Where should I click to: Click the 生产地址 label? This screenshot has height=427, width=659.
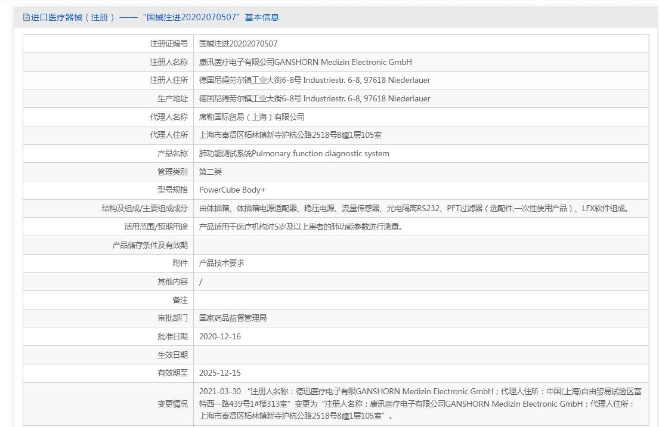pos(173,99)
